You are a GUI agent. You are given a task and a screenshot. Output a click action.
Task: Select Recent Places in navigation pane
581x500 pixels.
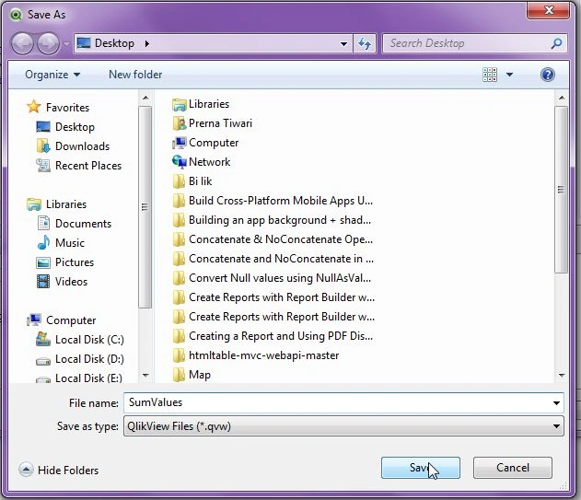78,166
